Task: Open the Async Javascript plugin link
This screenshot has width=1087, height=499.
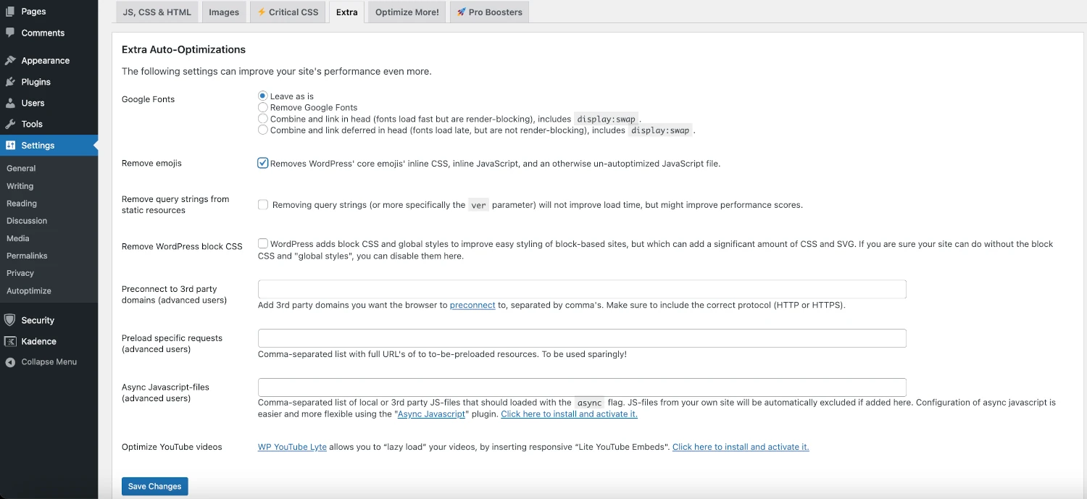Action: [432, 414]
